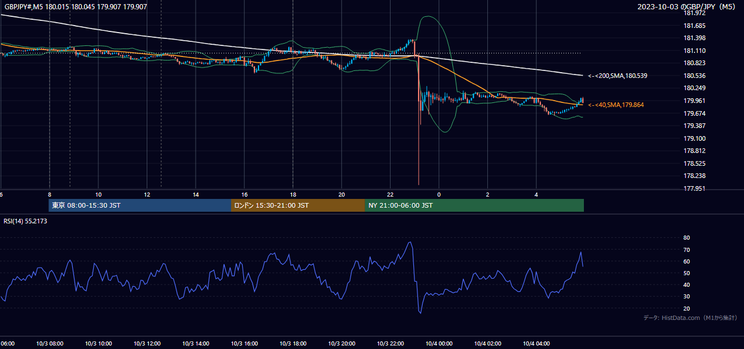Click the 180.823 price axis label
The image size is (744, 349).
(694, 63)
